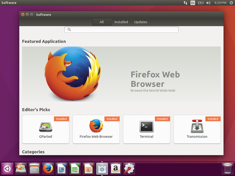Open the Transmission app tile
Image resolution: width=235 pixels, height=176 pixels.
[x=197, y=129]
